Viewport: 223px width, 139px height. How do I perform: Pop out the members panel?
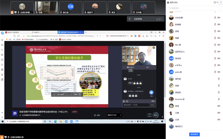(x=215, y=2)
